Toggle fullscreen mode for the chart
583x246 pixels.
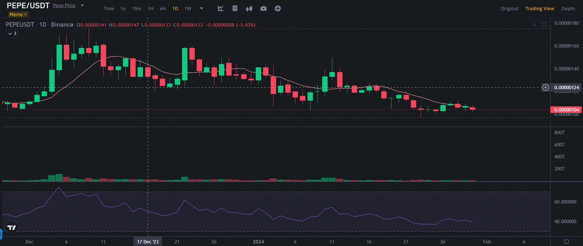pos(544,24)
